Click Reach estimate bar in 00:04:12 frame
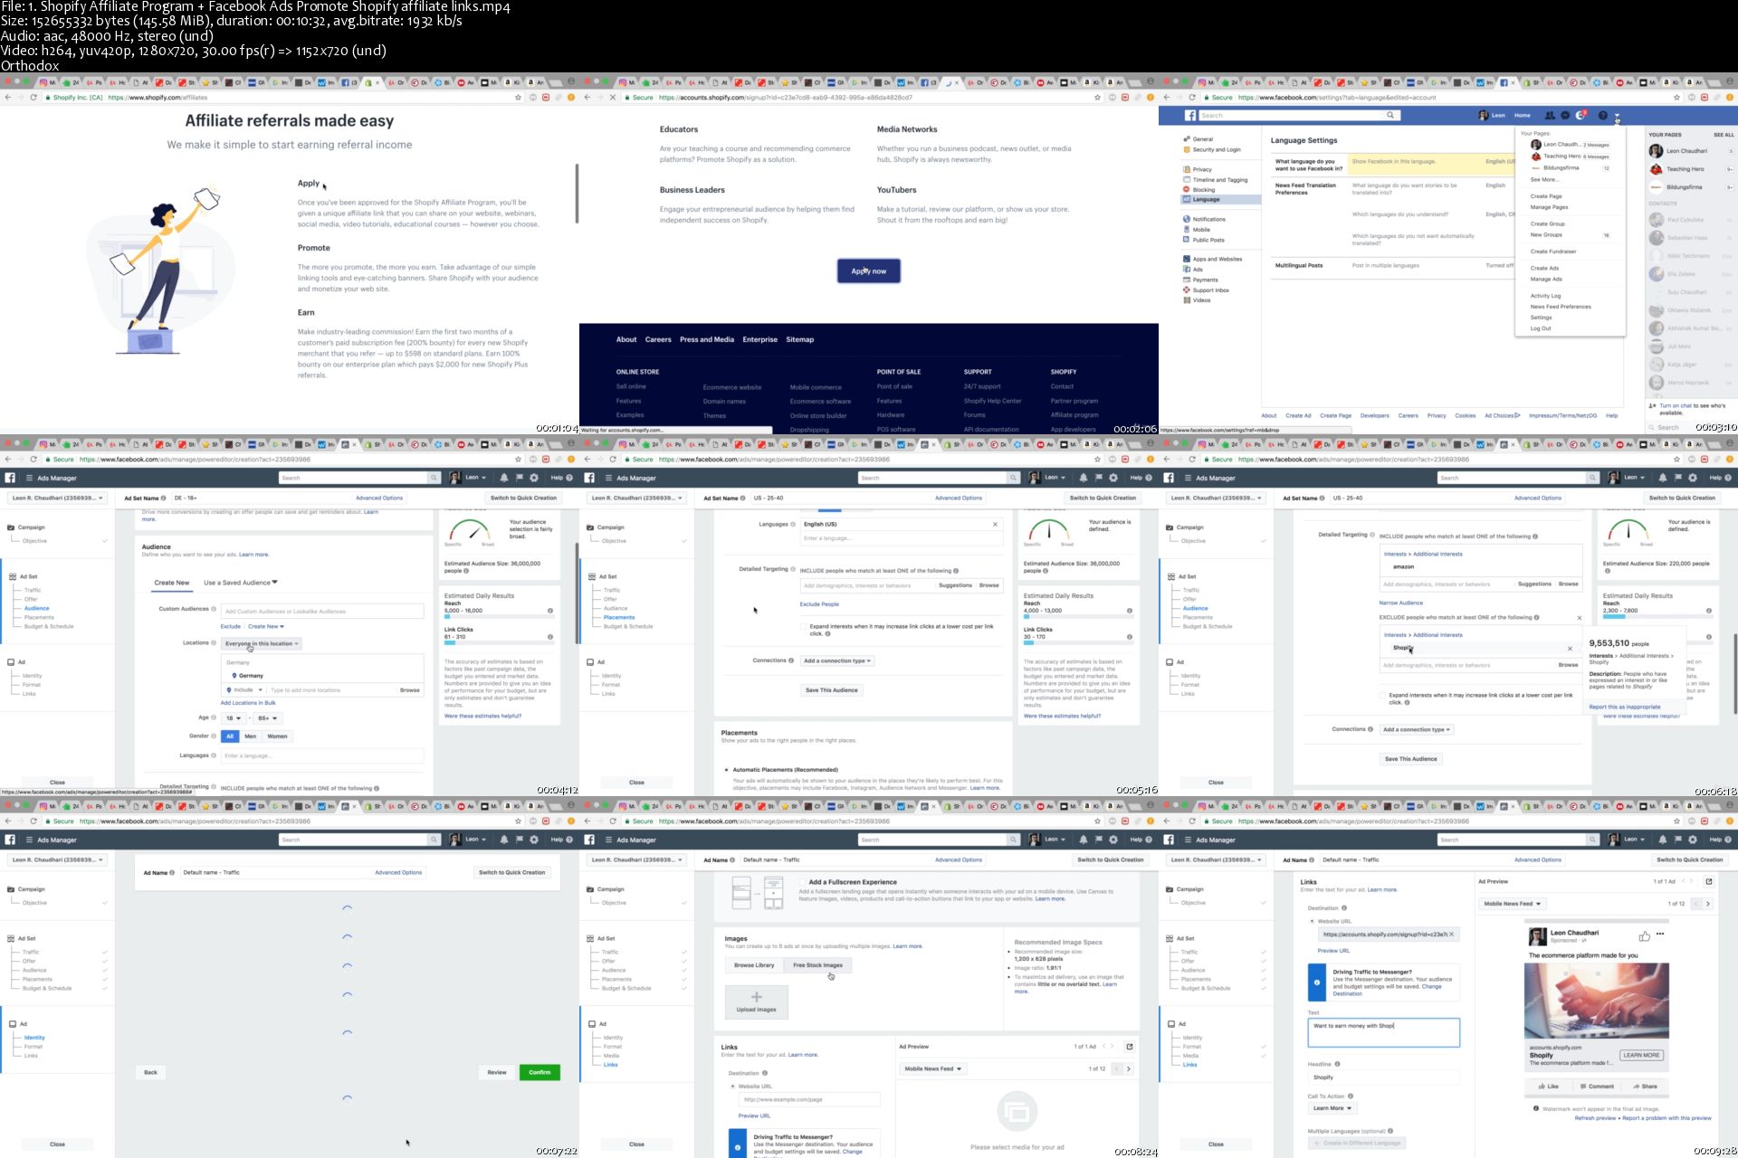Viewport: 1738px width, 1158px height. (499, 616)
